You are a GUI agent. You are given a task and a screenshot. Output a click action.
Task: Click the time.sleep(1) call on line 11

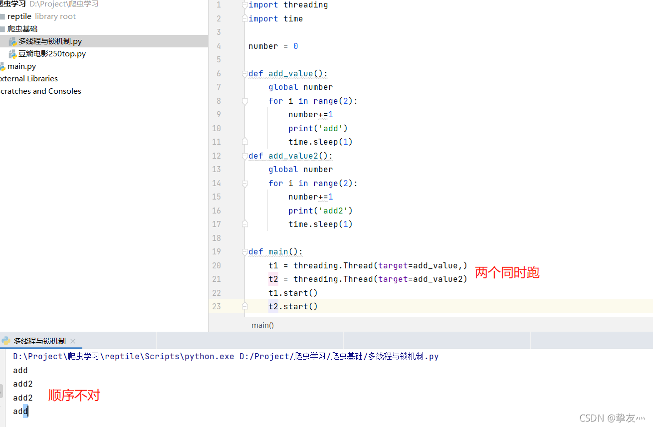coord(320,142)
